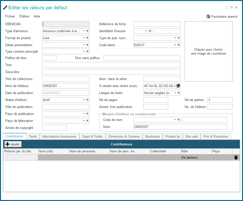The width and height of the screenshot is (243, 201).
Task: Click the Référence de fiche field
Action: point(157,24)
